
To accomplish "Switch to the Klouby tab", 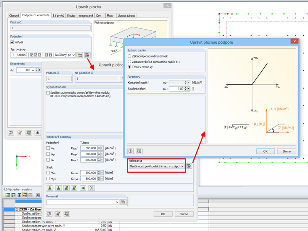I will tap(71, 15).
